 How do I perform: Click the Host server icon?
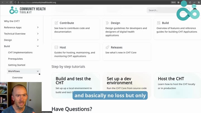pyautogui.click(x=56, y=47)
